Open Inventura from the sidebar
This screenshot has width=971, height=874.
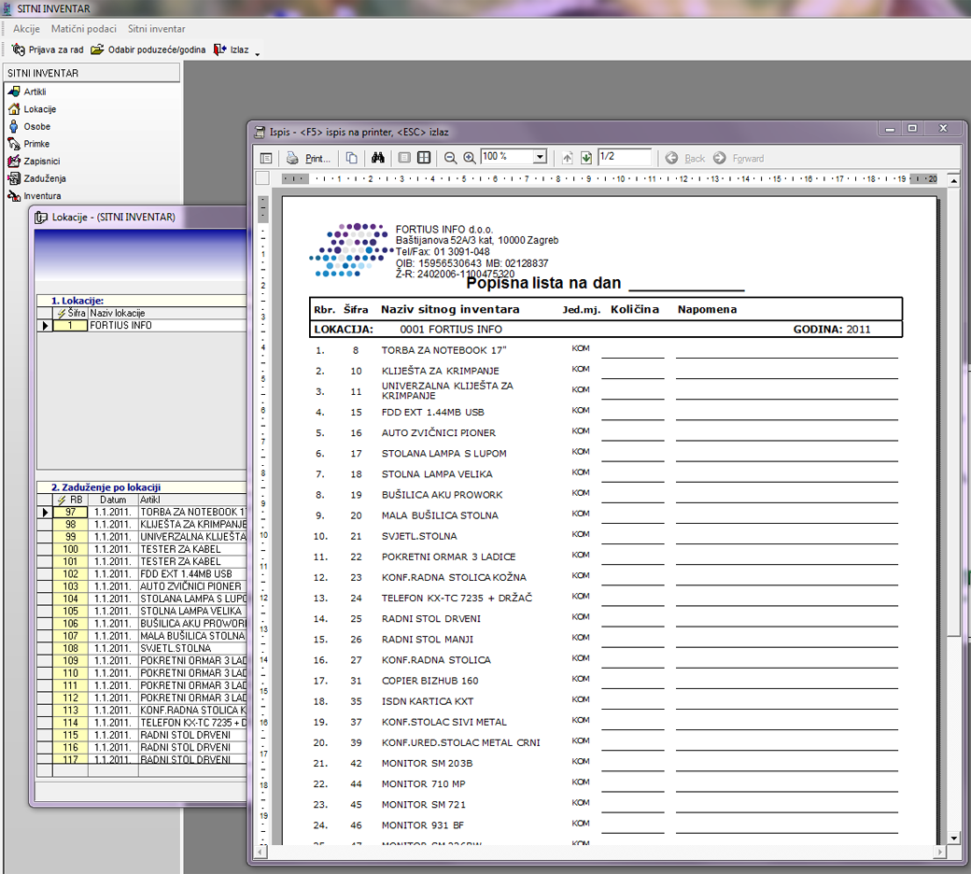point(34,196)
